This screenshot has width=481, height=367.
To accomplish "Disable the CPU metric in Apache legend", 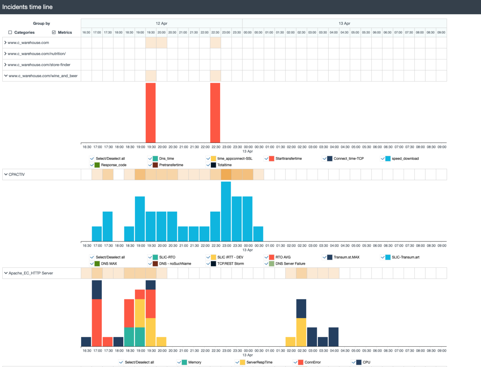I will tap(354, 362).
